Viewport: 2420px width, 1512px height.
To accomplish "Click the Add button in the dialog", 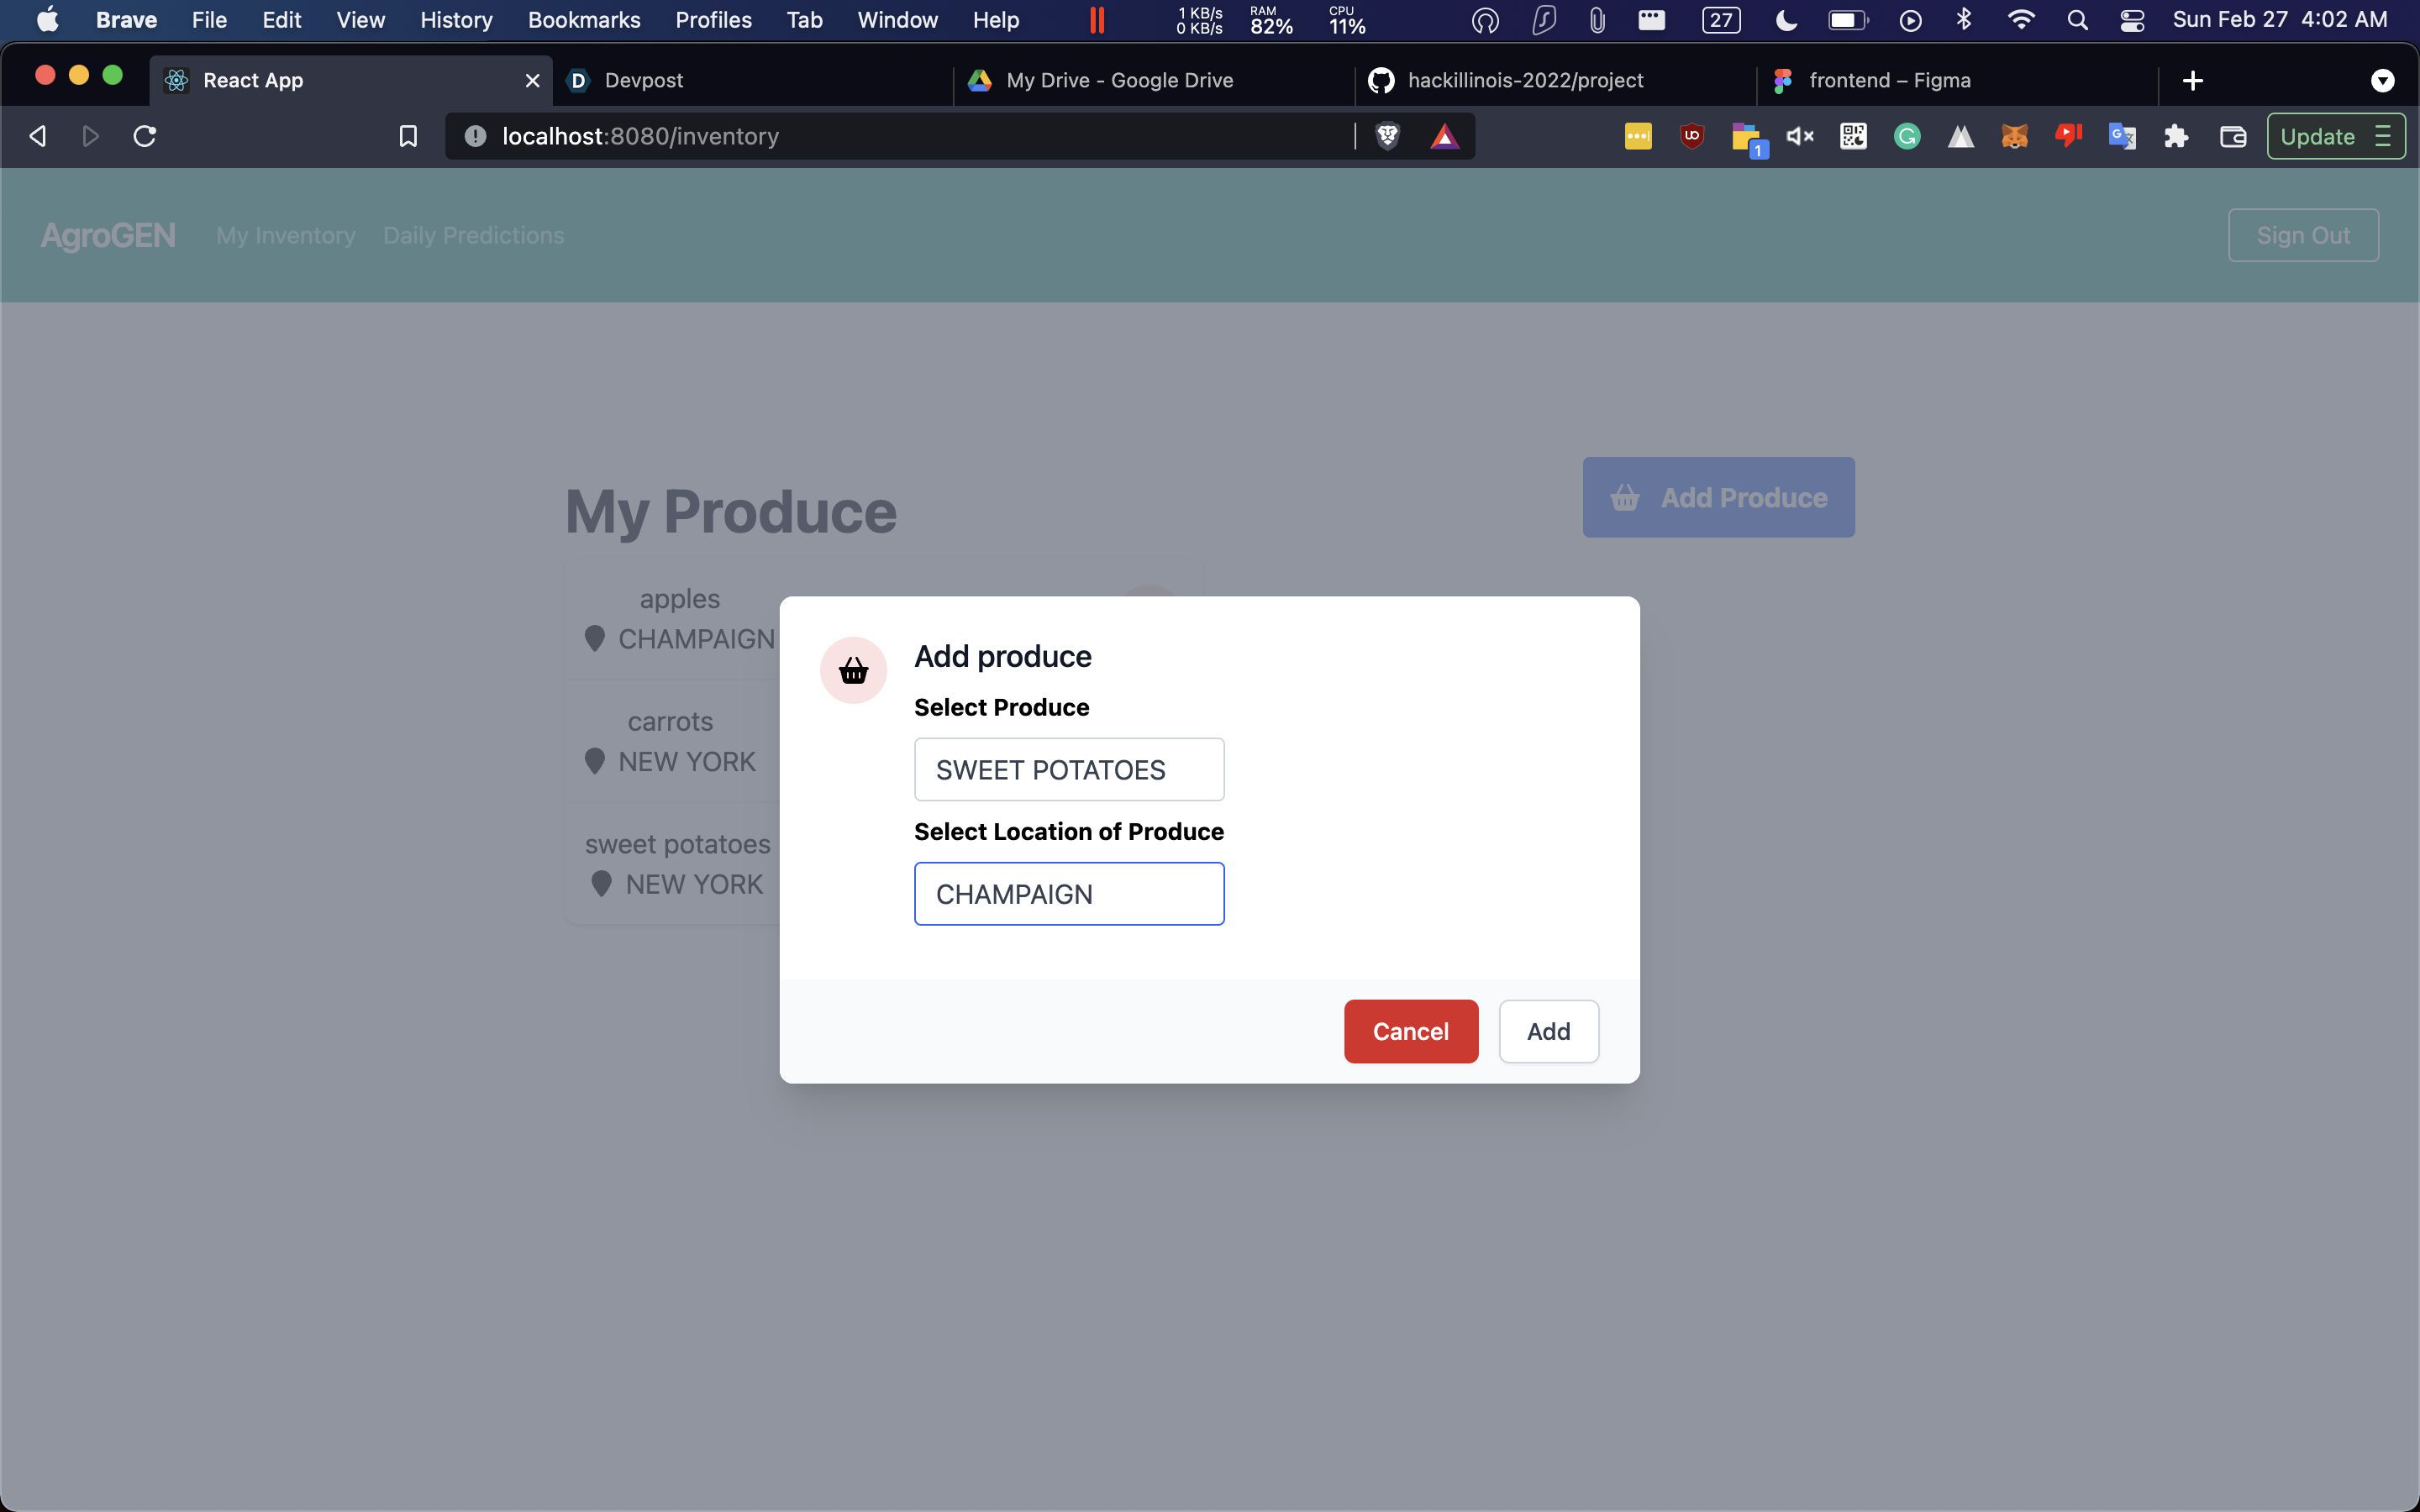I will [x=1547, y=1031].
